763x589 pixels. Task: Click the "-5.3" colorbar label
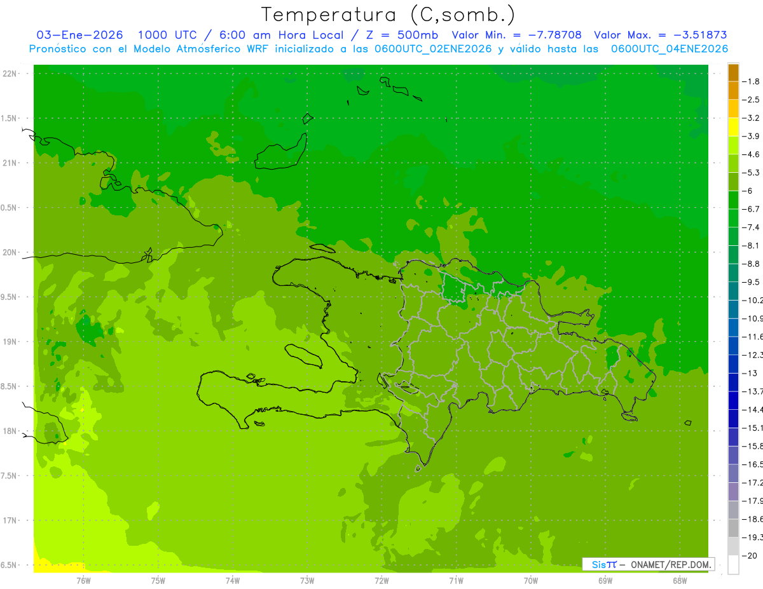pos(751,173)
